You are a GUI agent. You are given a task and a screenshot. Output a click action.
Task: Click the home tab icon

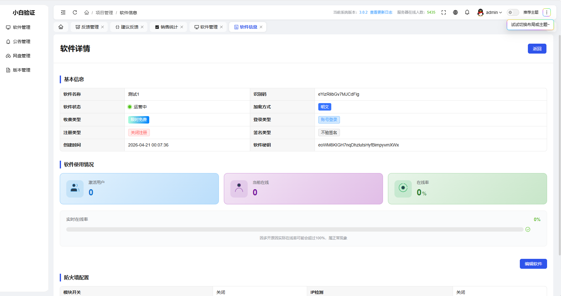(61, 27)
